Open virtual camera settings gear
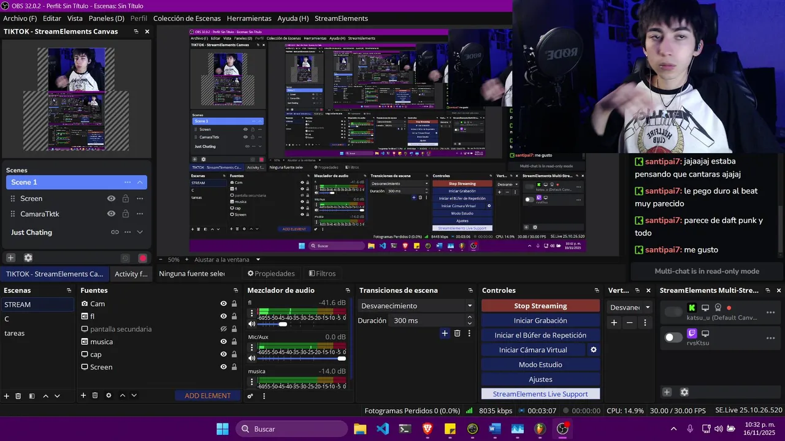The width and height of the screenshot is (785, 441). (593, 350)
